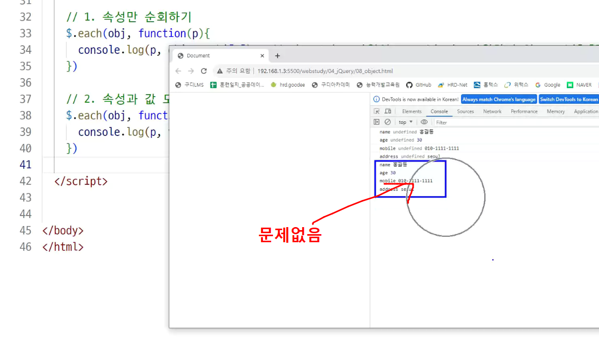Switch to the Memory tab
The width and height of the screenshot is (599, 352).
556,111
